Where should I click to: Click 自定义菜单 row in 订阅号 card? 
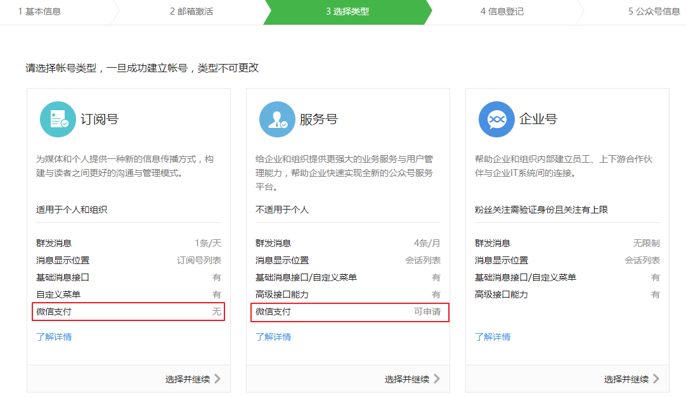pos(129,294)
